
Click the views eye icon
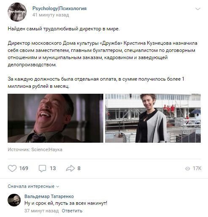point(187,168)
